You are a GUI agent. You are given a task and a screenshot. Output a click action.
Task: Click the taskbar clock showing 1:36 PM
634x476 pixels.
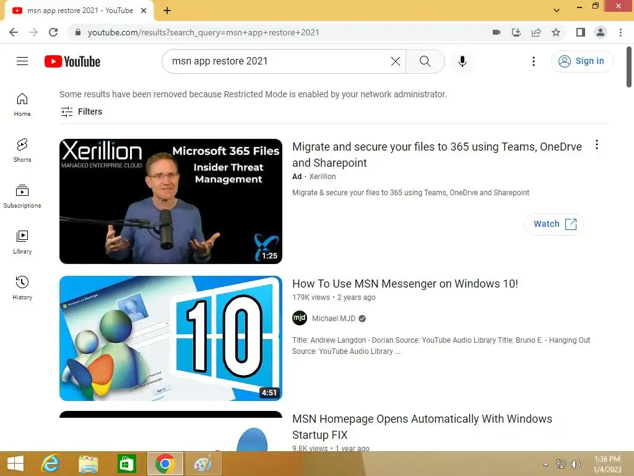[607, 464]
